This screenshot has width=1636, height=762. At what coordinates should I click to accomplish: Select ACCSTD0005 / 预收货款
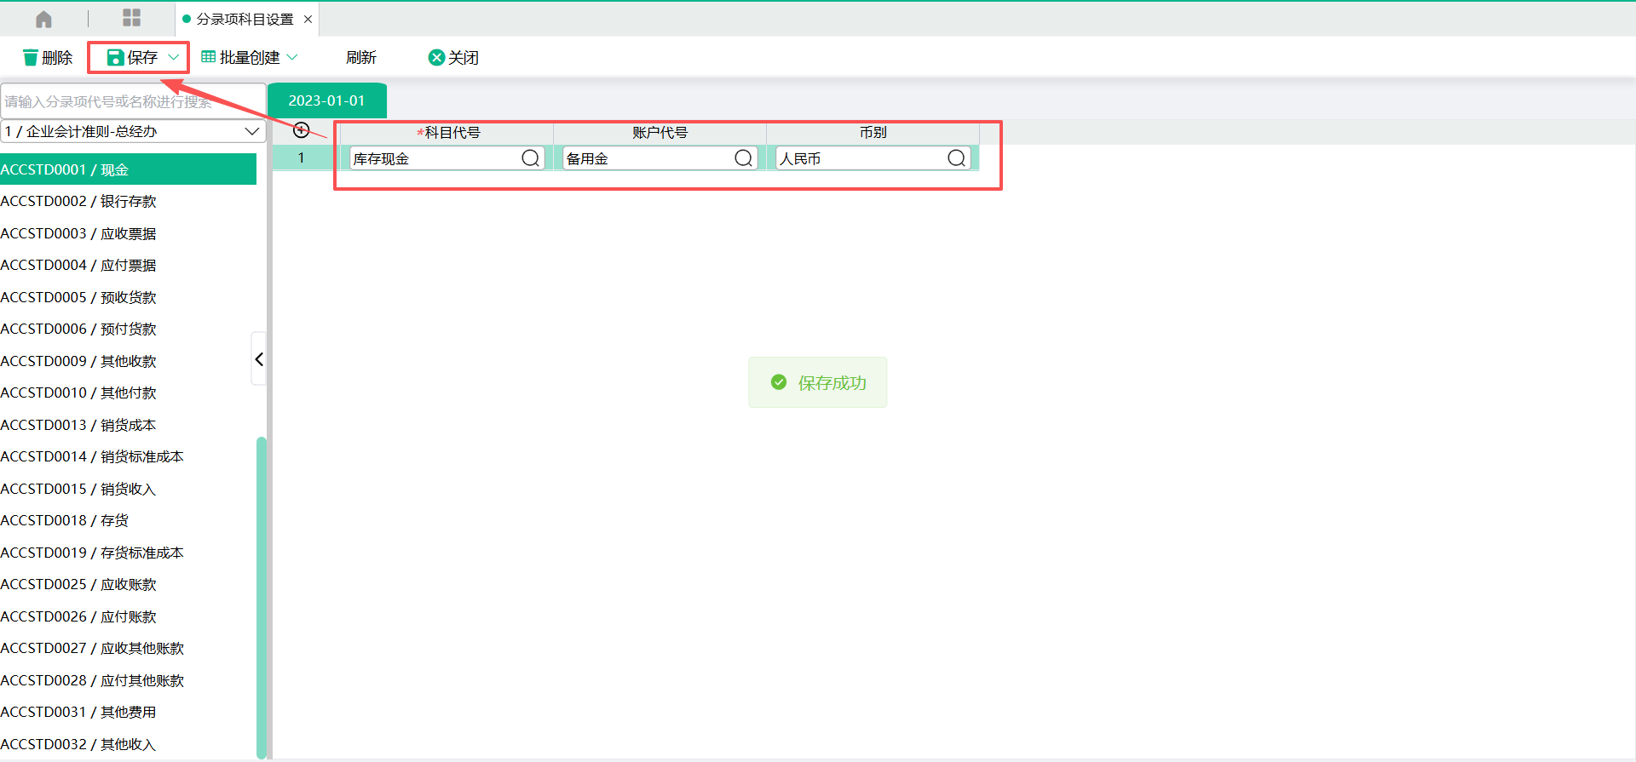coord(128,297)
